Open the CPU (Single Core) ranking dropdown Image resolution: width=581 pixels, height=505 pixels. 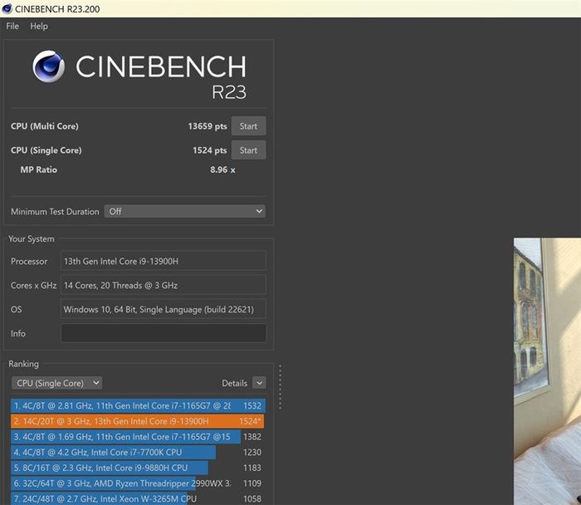point(57,383)
